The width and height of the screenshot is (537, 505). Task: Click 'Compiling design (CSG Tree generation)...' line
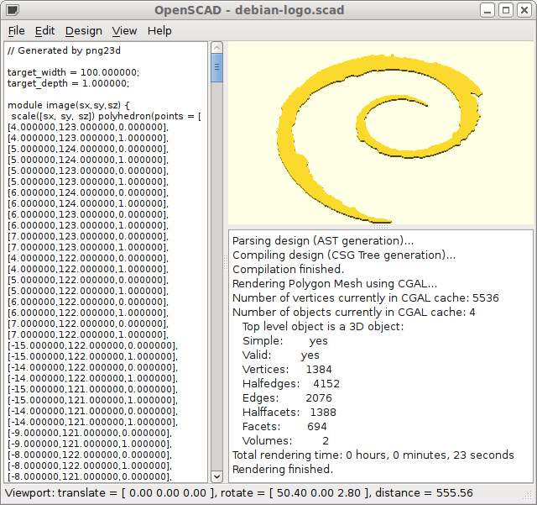tap(344, 255)
